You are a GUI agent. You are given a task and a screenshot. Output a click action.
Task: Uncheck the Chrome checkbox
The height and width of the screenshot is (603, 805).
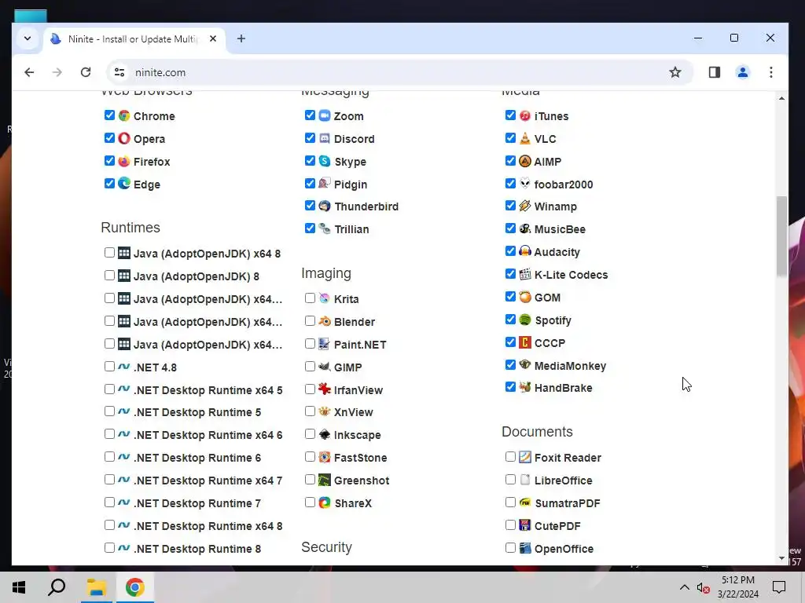tap(109, 115)
